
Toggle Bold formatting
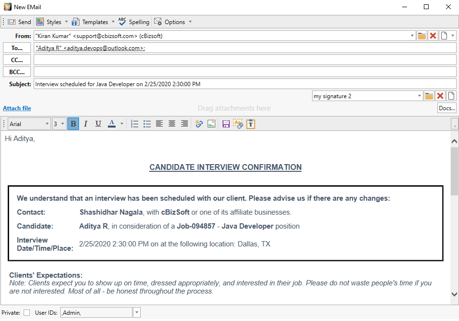[73, 124]
